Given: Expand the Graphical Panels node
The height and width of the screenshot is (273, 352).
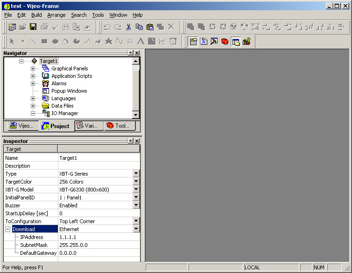Looking at the screenshot, I should click(33, 68).
